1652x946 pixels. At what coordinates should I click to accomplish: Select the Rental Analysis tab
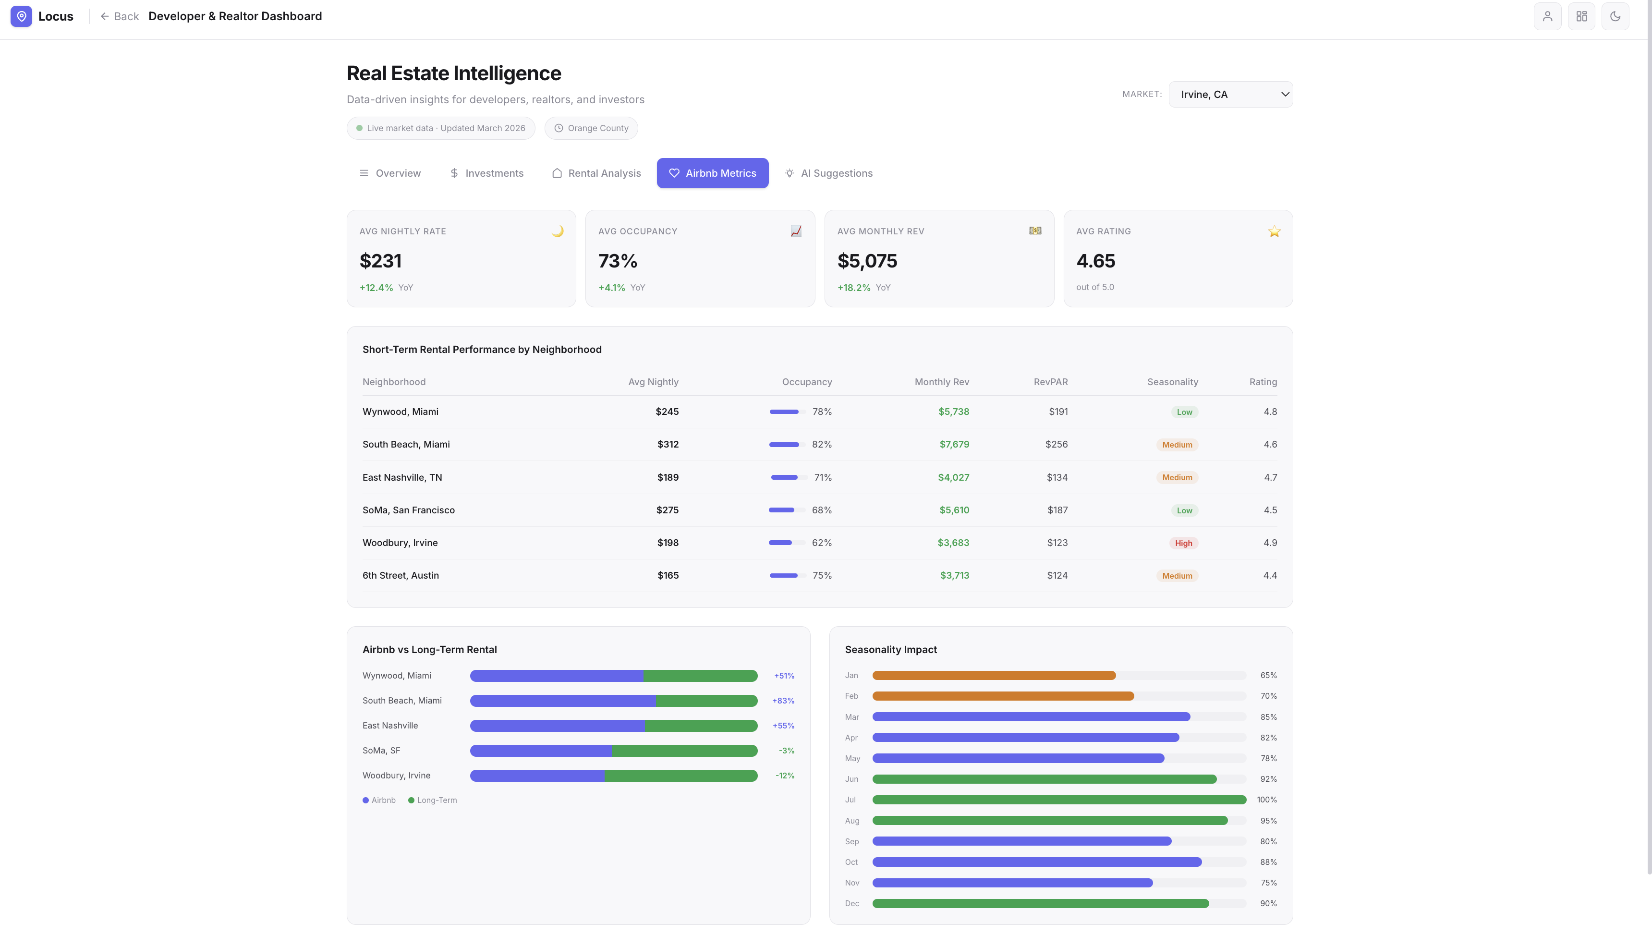point(596,173)
